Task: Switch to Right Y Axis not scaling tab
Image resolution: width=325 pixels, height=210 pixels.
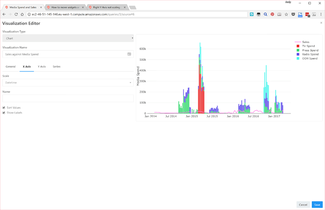Action: point(106,7)
